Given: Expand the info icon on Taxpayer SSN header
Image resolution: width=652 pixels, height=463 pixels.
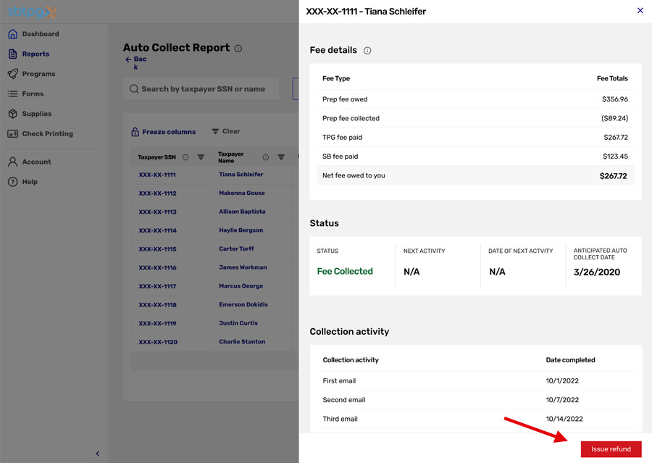Looking at the screenshot, I should (185, 157).
